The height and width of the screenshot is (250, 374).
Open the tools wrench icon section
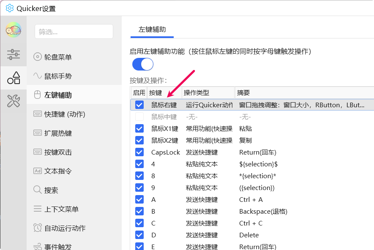pyautogui.click(x=14, y=101)
